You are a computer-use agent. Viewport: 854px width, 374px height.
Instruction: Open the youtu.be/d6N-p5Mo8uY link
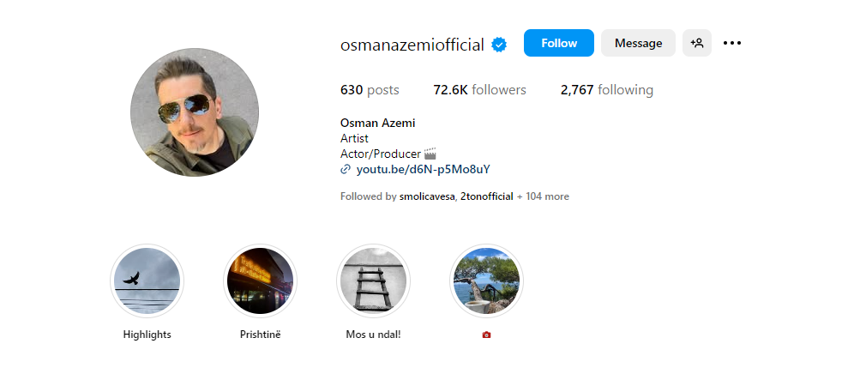(424, 170)
